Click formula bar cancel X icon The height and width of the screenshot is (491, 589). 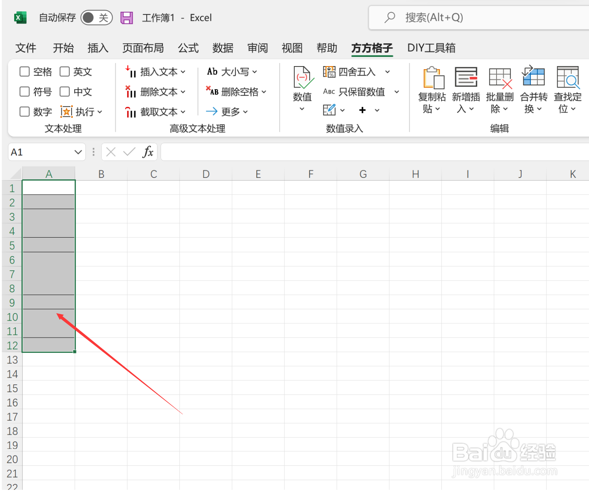click(x=111, y=152)
